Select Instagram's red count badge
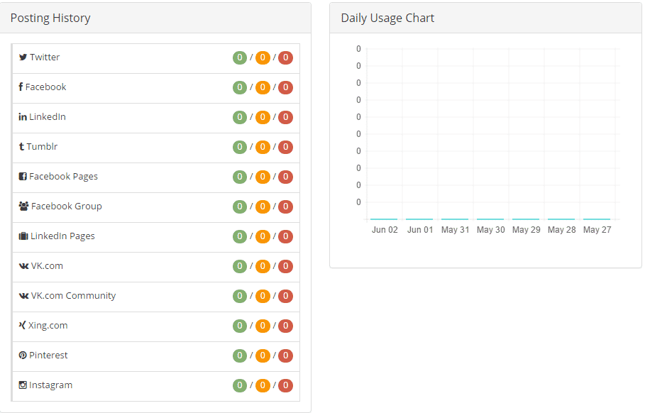650x413 pixels. [x=286, y=385]
